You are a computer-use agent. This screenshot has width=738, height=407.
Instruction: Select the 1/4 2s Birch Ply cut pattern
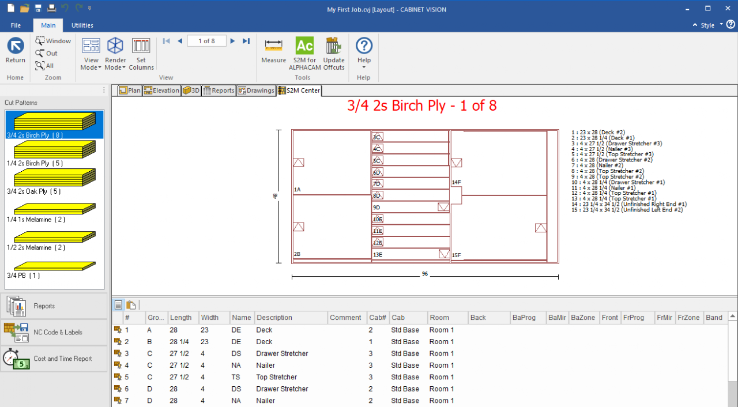(x=54, y=153)
